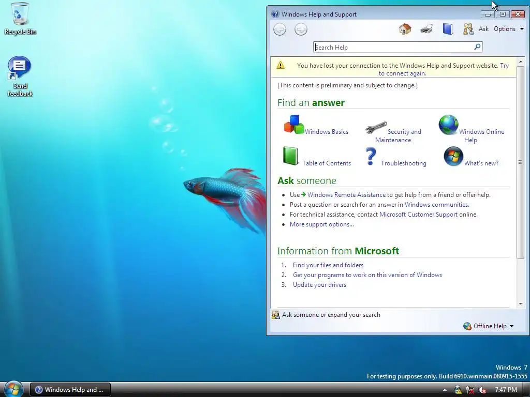The height and width of the screenshot is (397, 530).
Task: Click the Forward arrow navigation button
Action: [x=301, y=29]
